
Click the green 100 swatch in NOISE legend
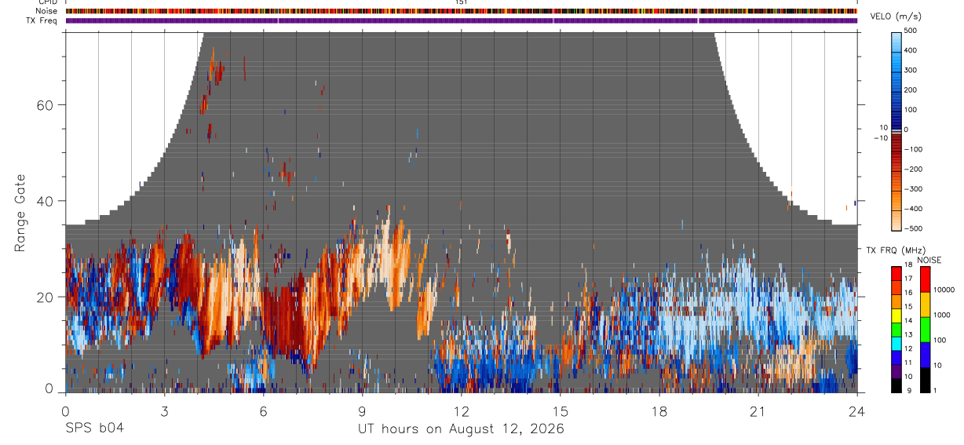click(926, 330)
